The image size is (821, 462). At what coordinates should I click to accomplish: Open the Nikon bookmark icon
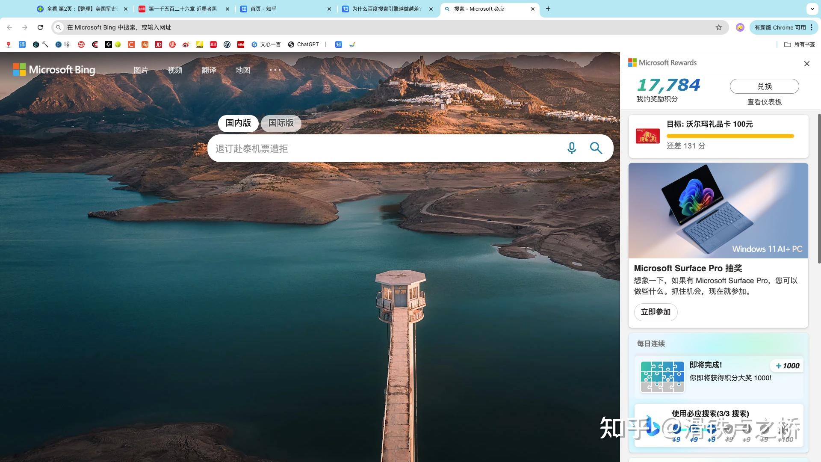coord(200,44)
